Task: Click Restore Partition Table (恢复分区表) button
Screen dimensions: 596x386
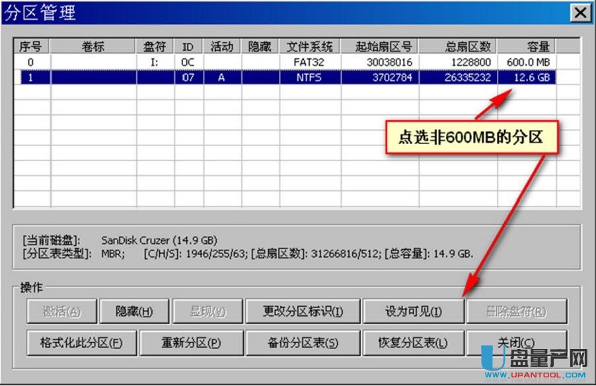Action: 412,343
